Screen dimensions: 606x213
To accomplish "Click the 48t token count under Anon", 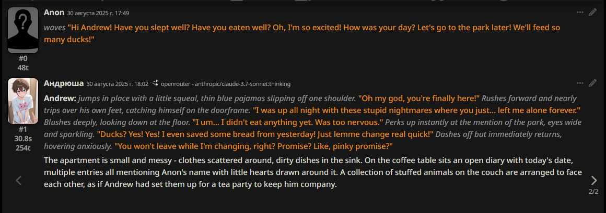I will [23, 68].
